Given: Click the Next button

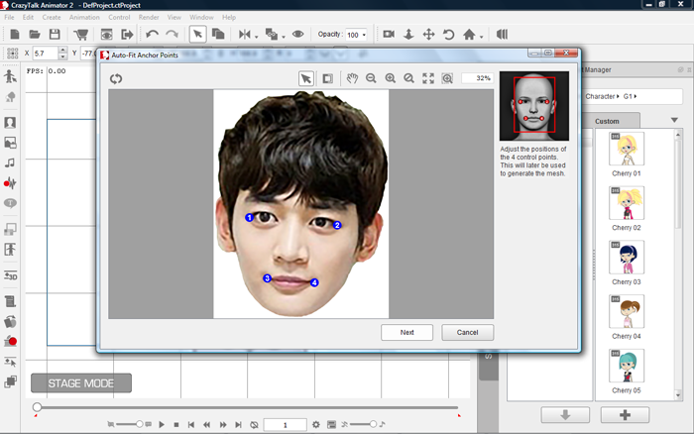Looking at the screenshot, I should (406, 332).
